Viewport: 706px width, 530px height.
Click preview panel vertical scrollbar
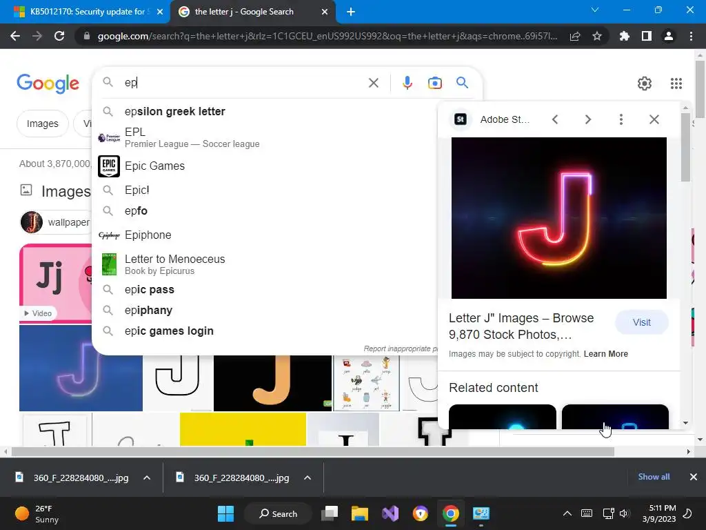[685, 146]
